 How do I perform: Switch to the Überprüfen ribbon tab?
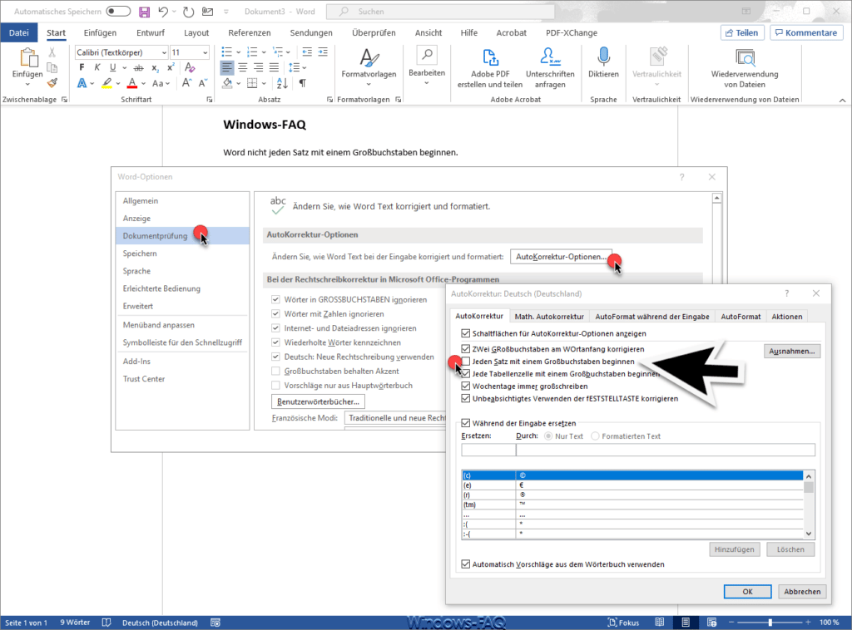tap(374, 32)
